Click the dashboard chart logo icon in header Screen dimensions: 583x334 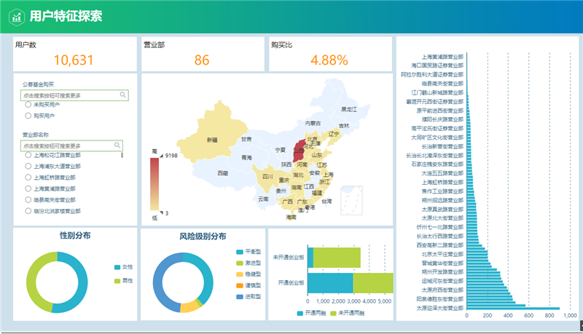pos(16,16)
